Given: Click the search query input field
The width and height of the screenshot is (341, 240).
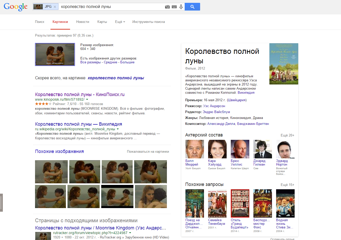Looking at the screenshot, I should (x=112, y=7).
